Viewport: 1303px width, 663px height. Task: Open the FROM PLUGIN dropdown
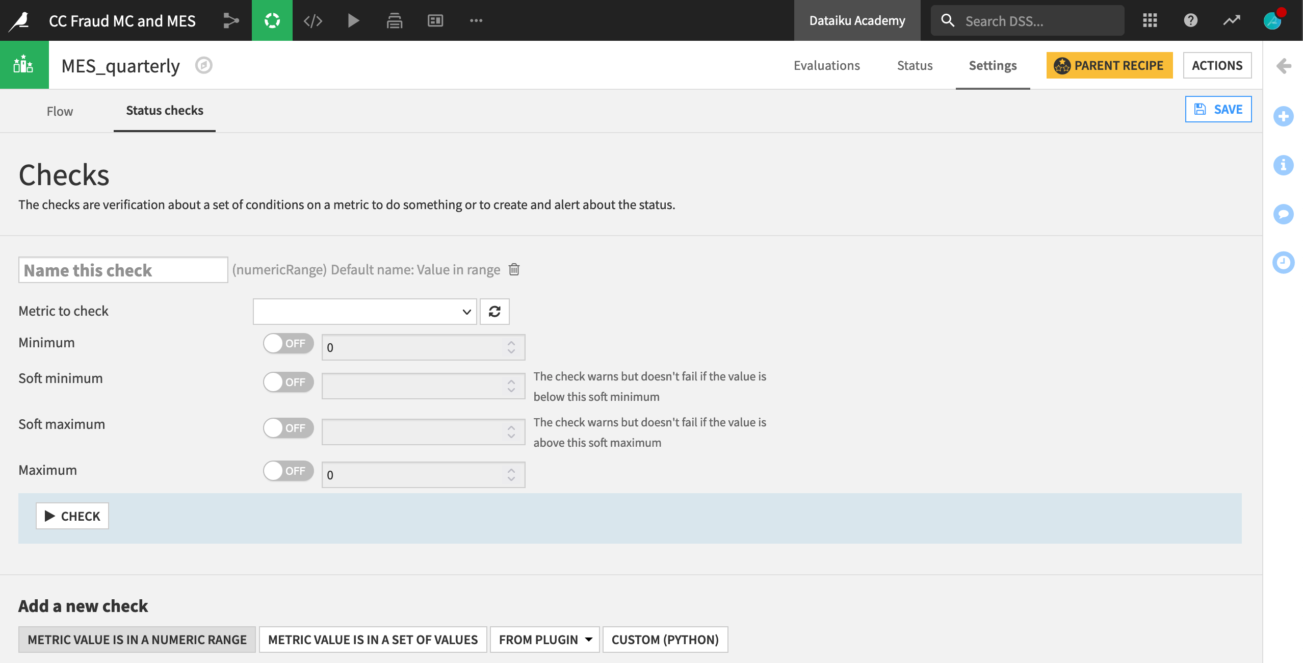click(x=544, y=639)
